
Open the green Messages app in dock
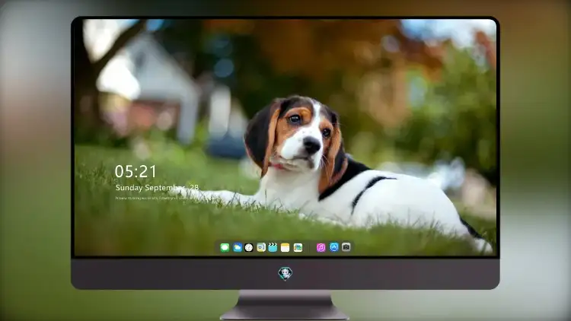pyautogui.click(x=225, y=248)
